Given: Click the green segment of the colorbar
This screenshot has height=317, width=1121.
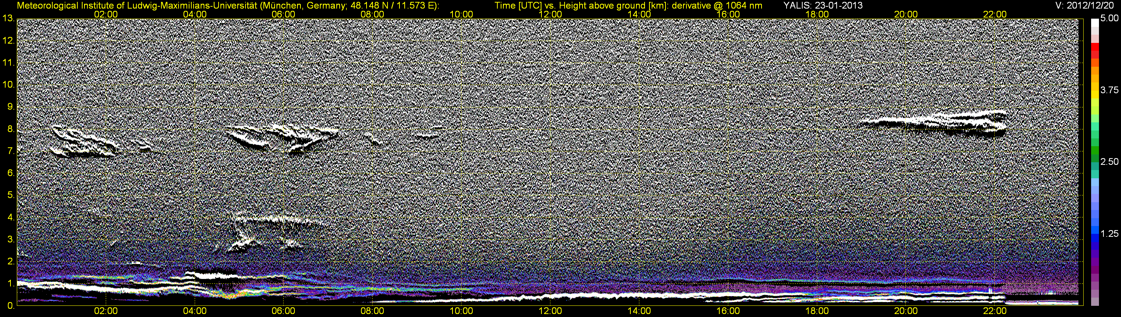Looking at the screenshot, I should (x=1095, y=151).
